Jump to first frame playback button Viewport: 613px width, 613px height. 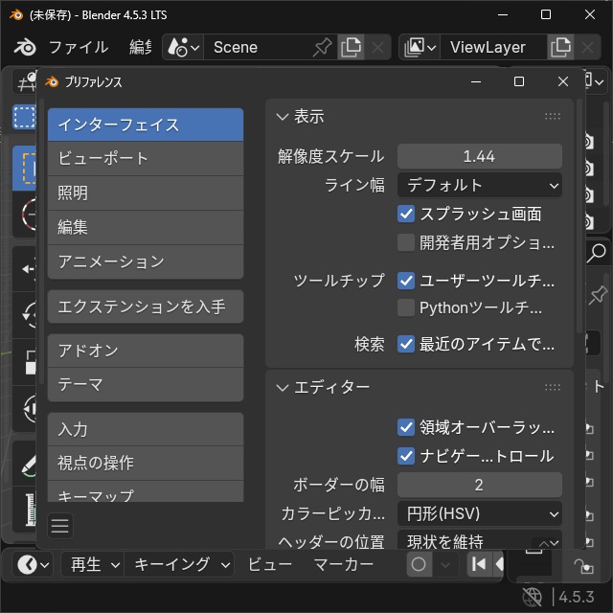coord(479,564)
